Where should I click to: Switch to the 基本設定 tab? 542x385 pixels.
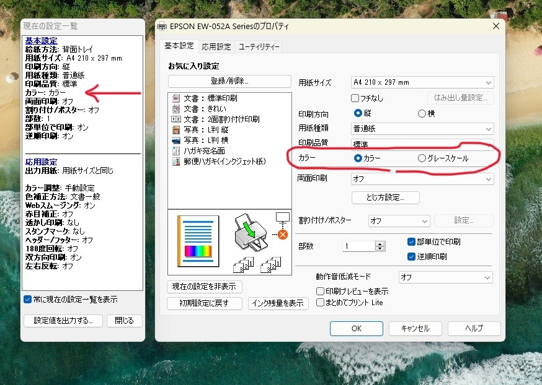[x=179, y=46]
